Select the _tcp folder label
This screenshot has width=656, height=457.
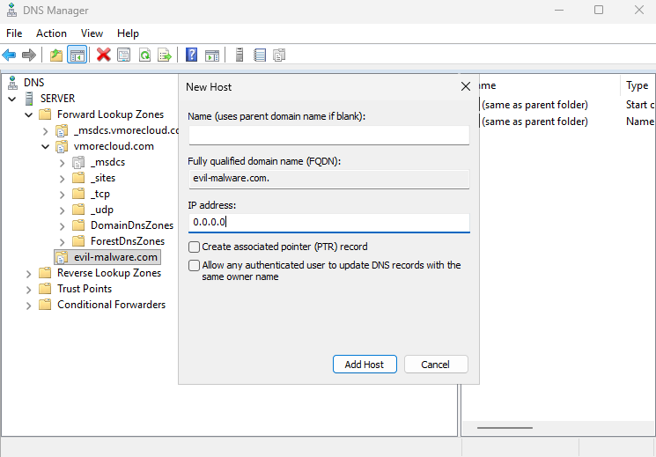pos(100,194)
